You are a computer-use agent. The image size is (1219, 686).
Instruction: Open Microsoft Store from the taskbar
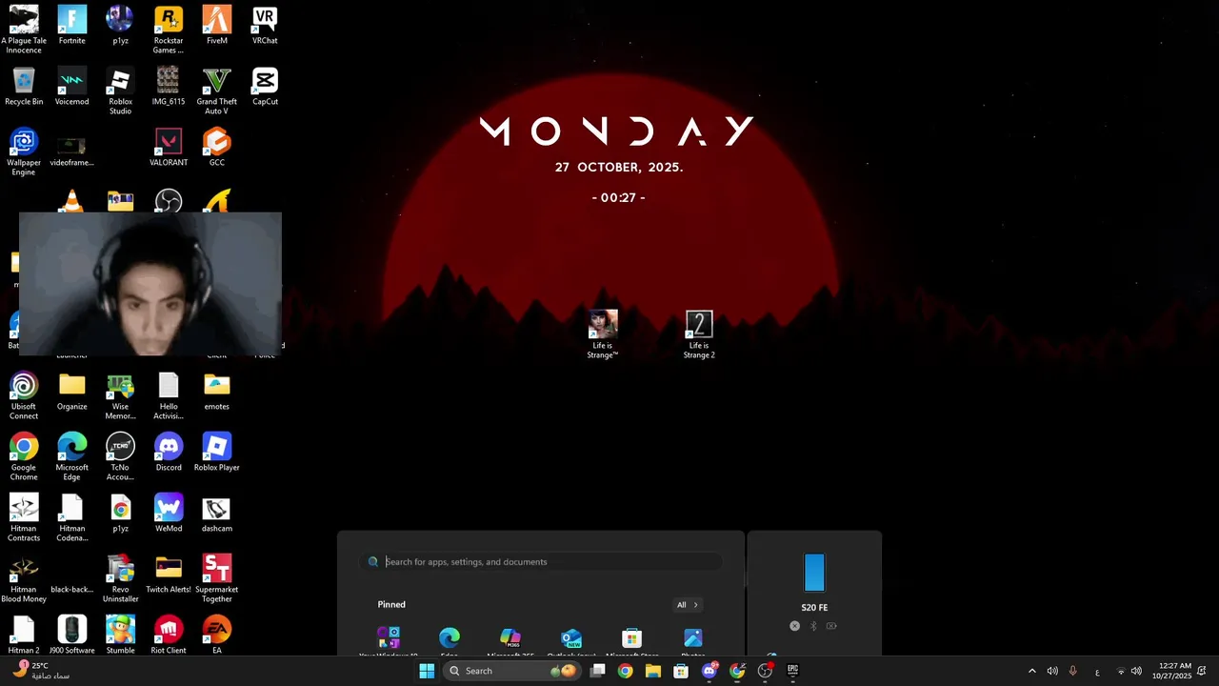coord(681,671)
